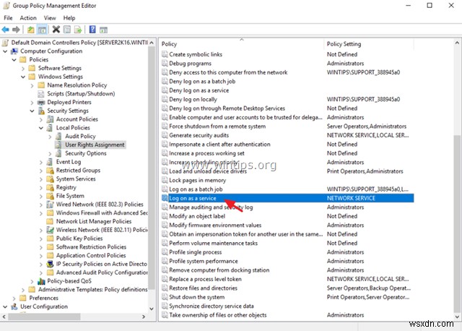Collapse the Computer Configuration node
The height and width of the screenshot is (331, 462).
[x=5, y=51]
